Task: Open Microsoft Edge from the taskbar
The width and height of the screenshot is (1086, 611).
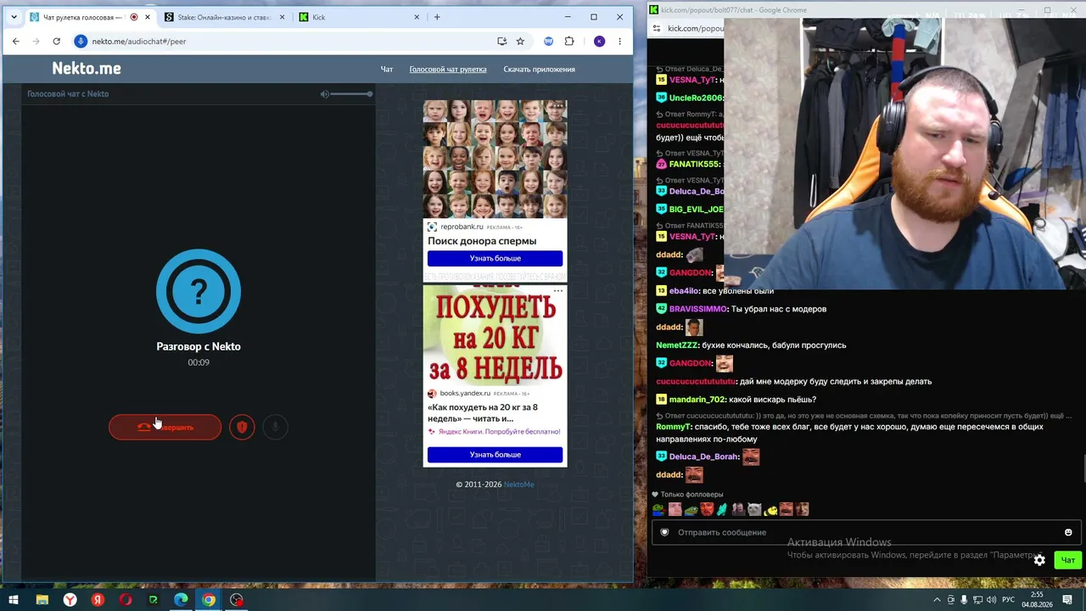Action: tap(181, 600)
